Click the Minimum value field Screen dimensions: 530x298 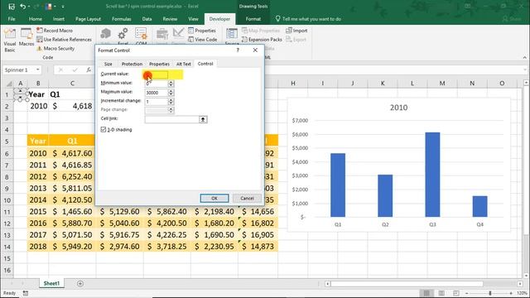[157, 84]
